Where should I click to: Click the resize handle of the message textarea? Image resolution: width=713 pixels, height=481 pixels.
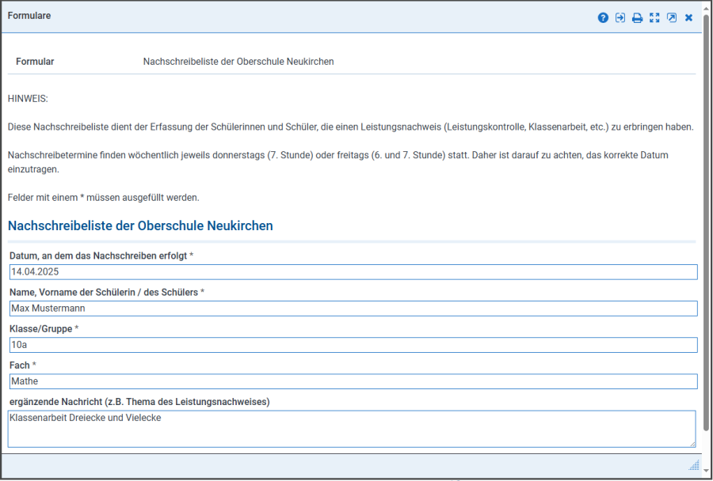pyautogui.click(x=692, y=444)
